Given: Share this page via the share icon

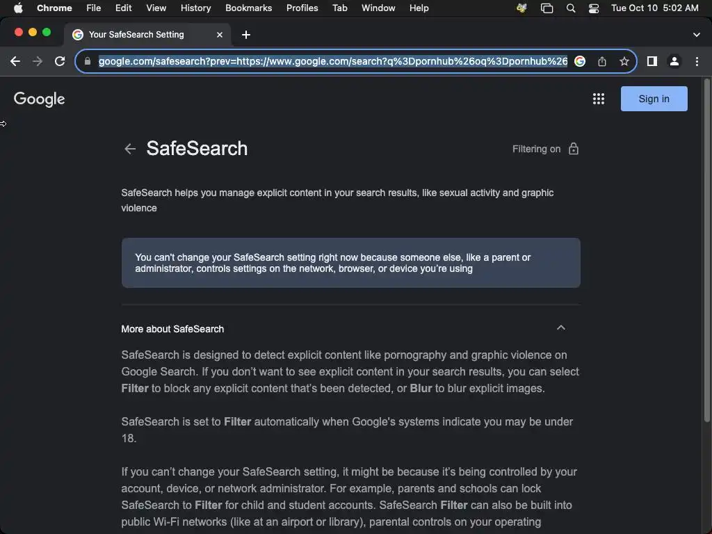Looking at the screenshot, I should pyautogui.click(x=602, y=61).
